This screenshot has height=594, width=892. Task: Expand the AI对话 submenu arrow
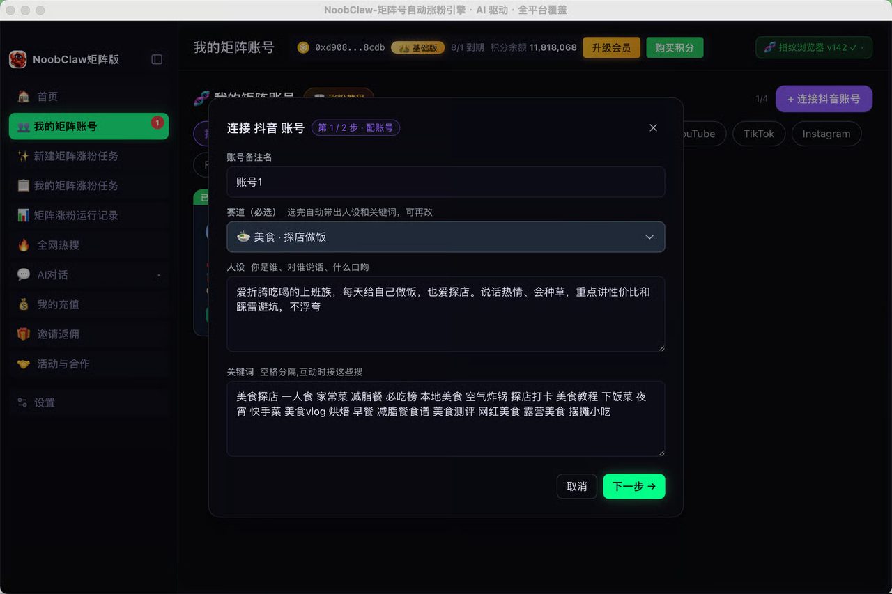tap(159, 275)
